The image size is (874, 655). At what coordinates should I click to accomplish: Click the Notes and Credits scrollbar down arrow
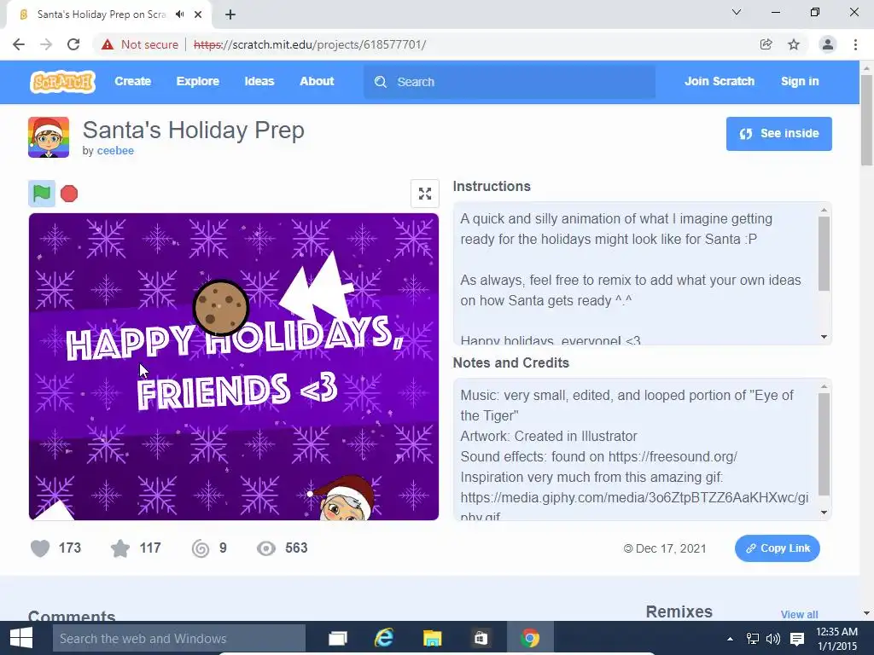click(824, 513)
